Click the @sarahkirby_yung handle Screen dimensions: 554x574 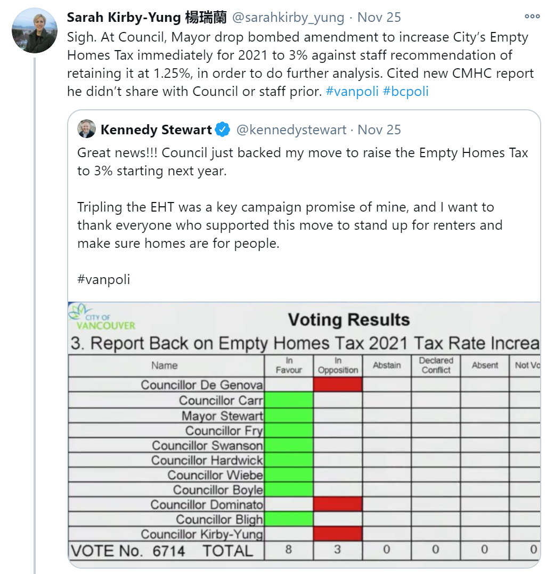[288, 17]
